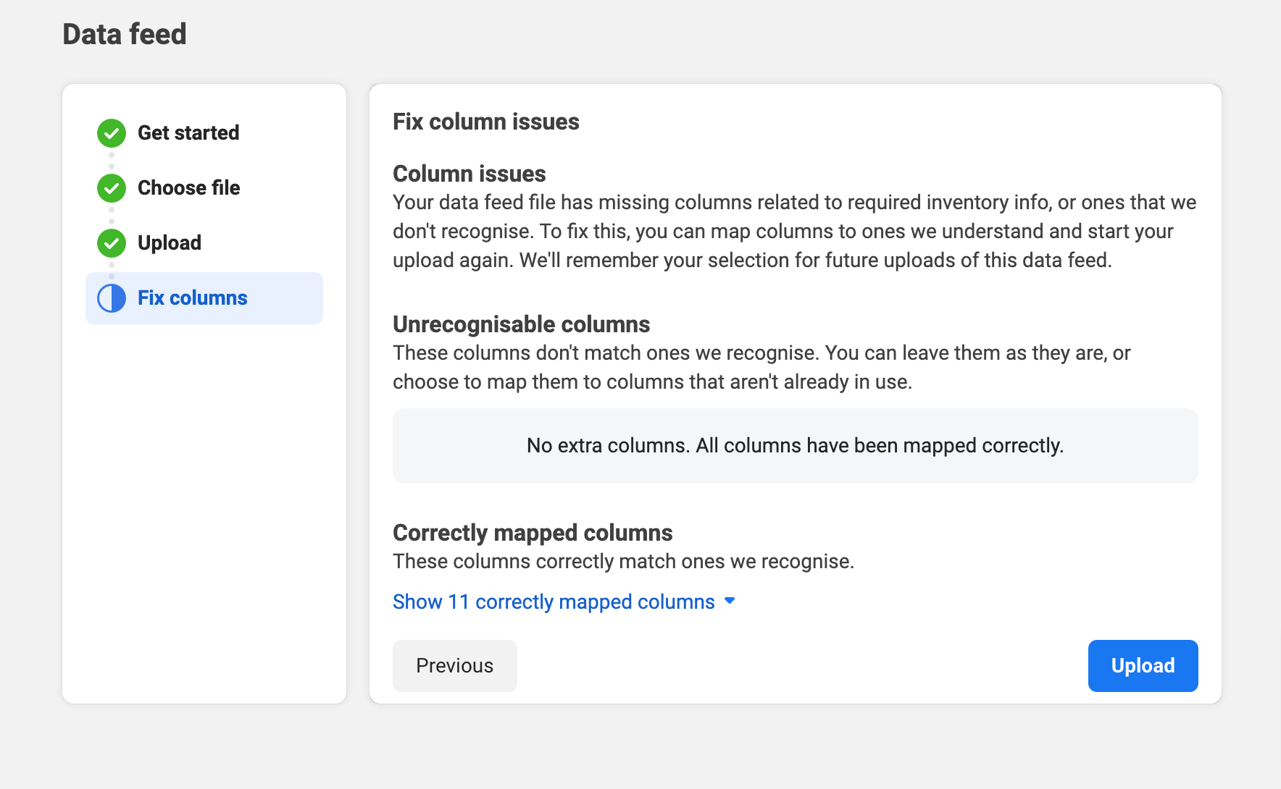Click the green checkmark beside Upload step
Image resolution: width=1281 pixels, height=789 pixels.
tap(112, 243)
